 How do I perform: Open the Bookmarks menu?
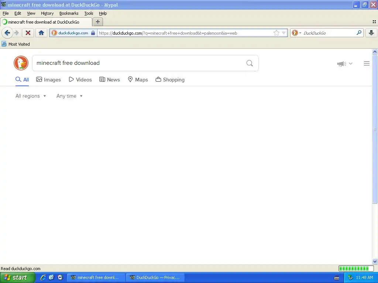click(x=69, y=13)
